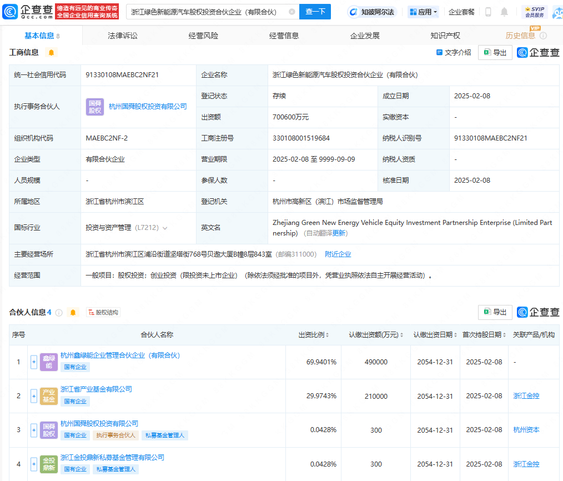563x481 pixels.
Task: Click the 金投鼎新 partner logo in row 4
Action: 49,464
